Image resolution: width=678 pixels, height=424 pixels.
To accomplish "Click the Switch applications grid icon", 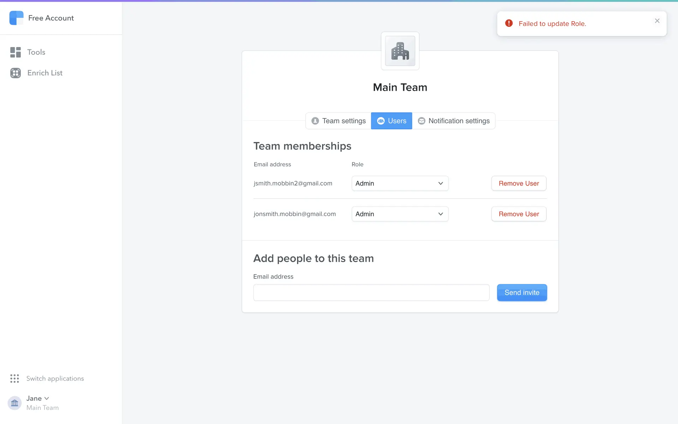I will (x=14, y=378).
